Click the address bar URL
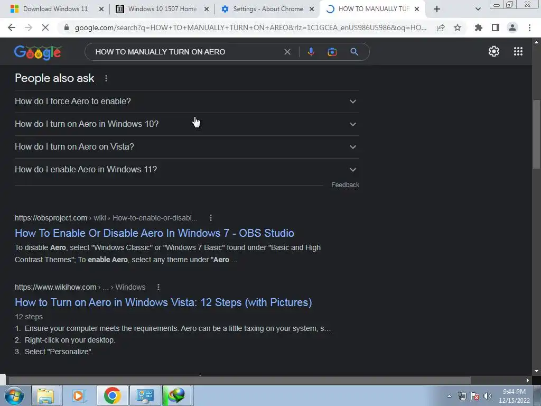541x406 pixels. (x=250, y=27)
